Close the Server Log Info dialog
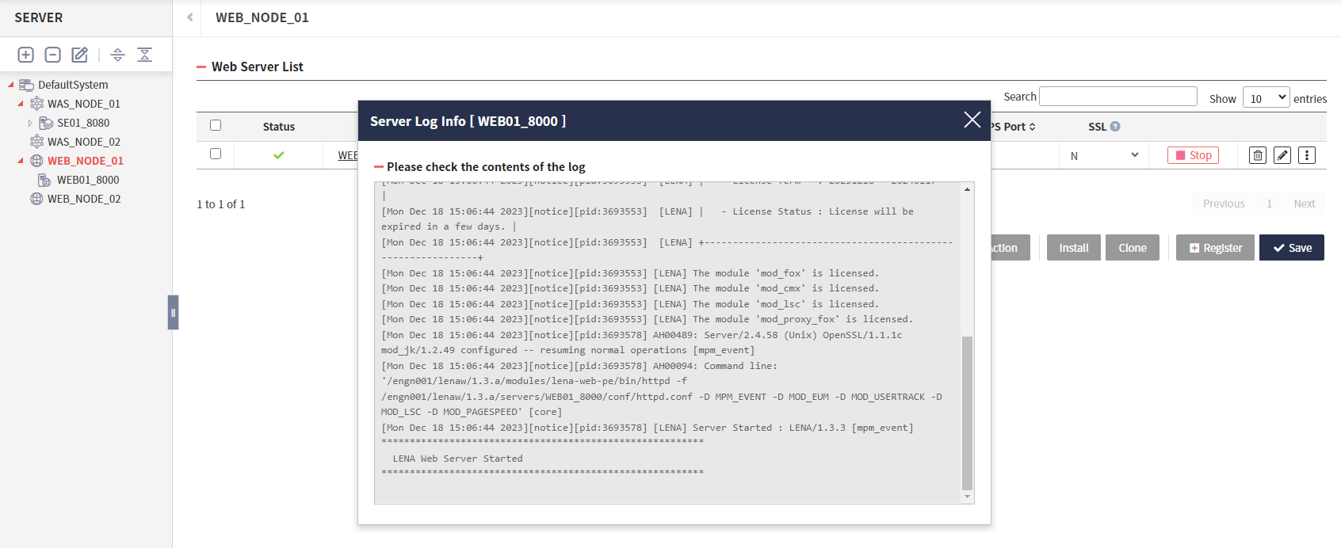 tap(972, 120)
